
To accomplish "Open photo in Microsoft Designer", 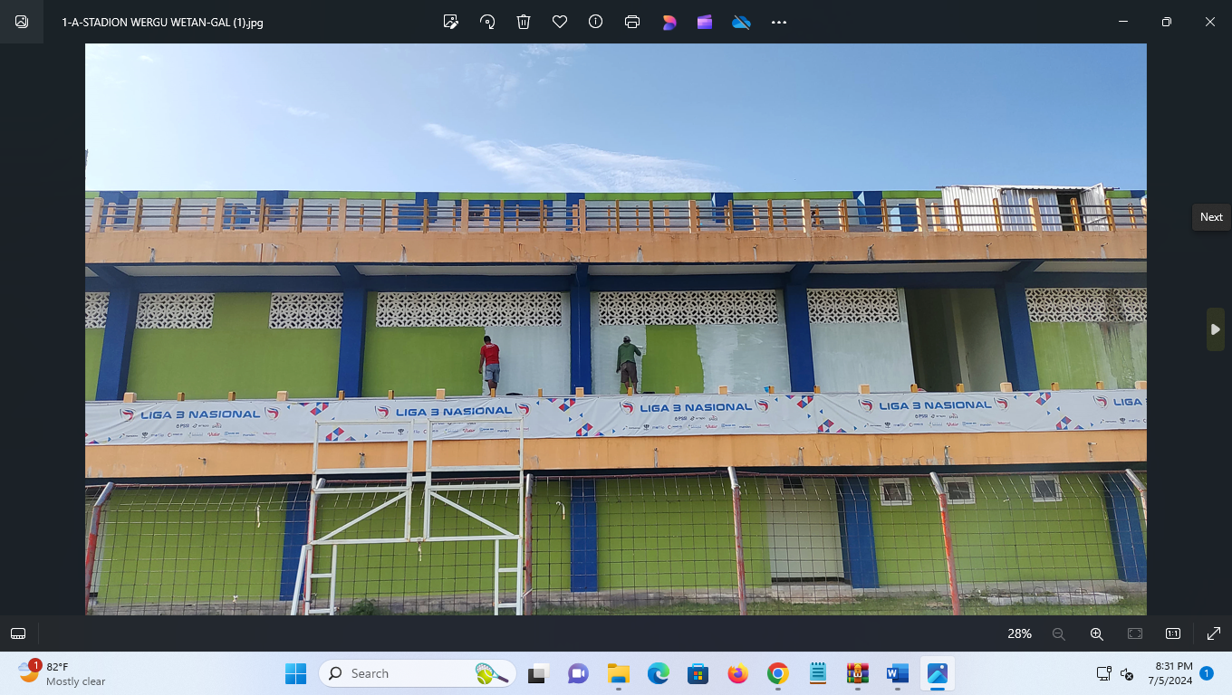I will [669, 22].
